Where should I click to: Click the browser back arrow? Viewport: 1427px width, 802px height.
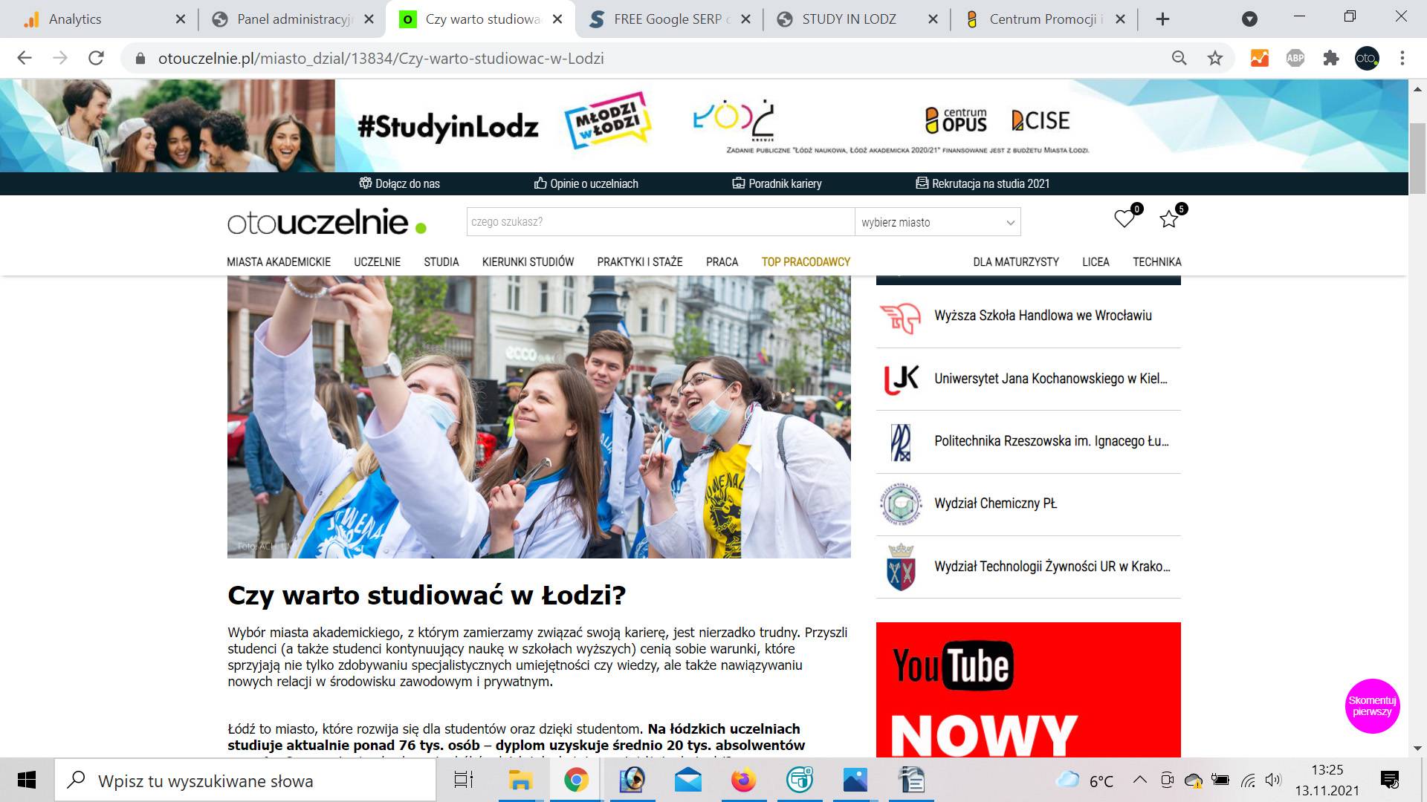pyautogui.click(x=25, y=58)
